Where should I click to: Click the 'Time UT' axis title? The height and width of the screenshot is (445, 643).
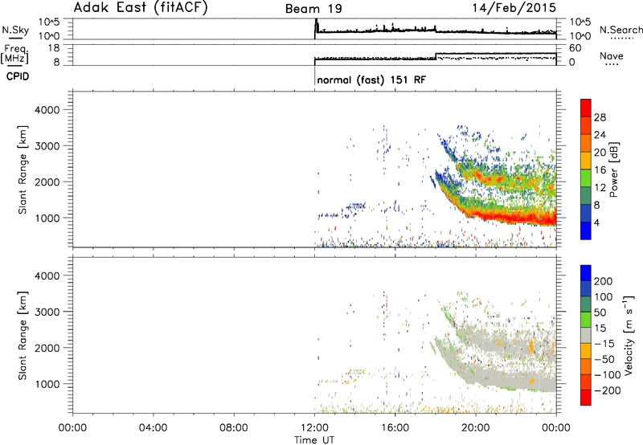(x=314, y=440)
